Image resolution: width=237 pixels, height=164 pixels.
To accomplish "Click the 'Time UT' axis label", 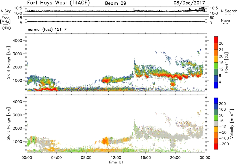I will 116,162.
